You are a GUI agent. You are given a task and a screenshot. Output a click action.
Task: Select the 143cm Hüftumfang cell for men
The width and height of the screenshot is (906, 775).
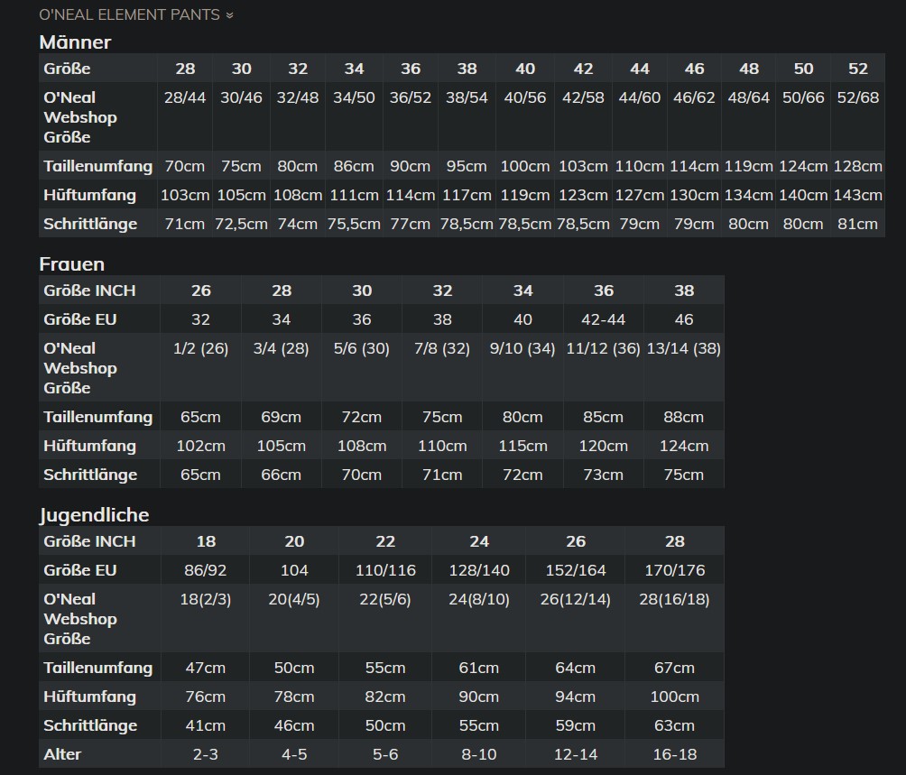[857, 195]
